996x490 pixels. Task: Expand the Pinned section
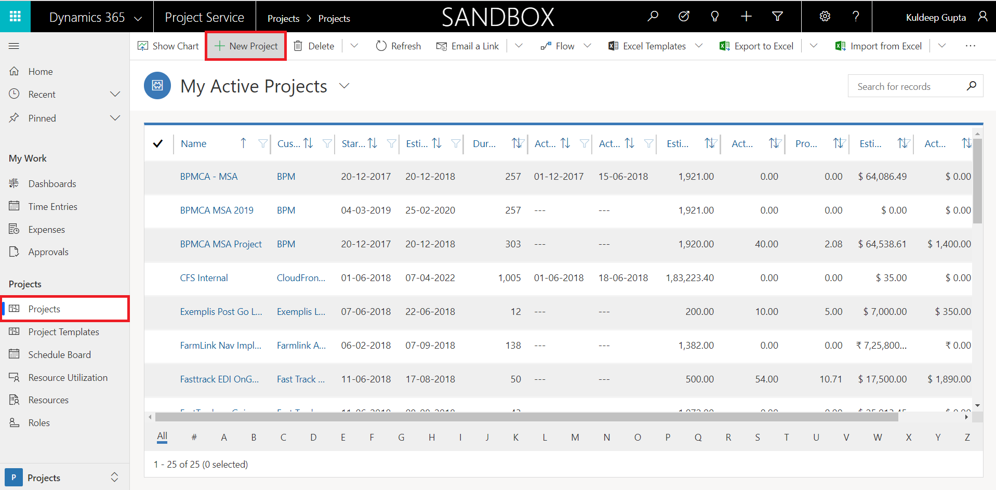115,118
